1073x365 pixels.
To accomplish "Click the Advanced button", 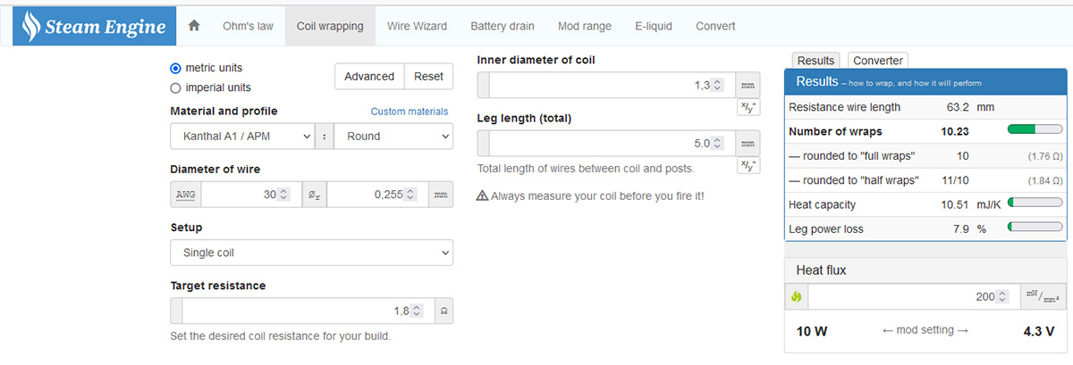I will click(369, 77).
